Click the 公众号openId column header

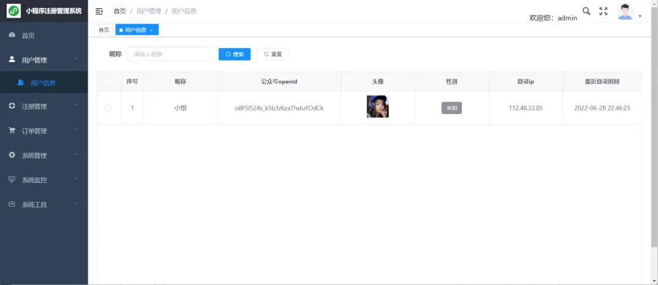(279, 81)
